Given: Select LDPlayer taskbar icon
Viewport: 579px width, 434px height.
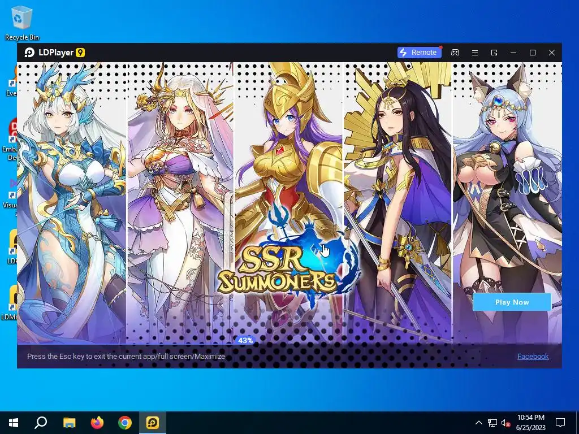Looking at the screenshot, I should click(153, 423).
